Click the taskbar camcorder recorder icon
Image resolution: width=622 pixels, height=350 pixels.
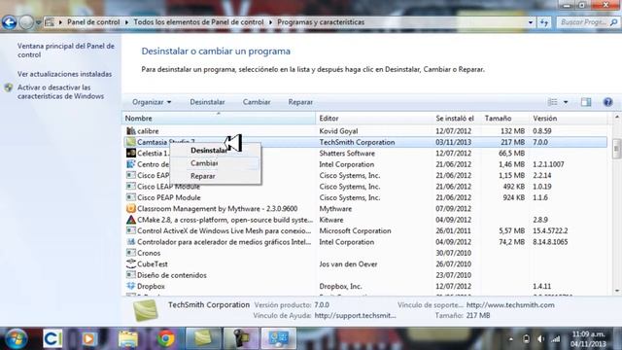click(x=241, y=339)
